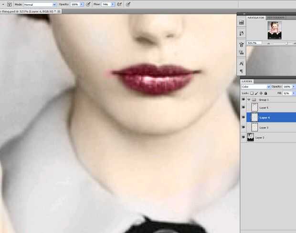The height and width of the screenshot is (233, 296).
Task: Open the layer blend mode dropdown showing Color
Action: pyautogui.click(x=256, y=87)
